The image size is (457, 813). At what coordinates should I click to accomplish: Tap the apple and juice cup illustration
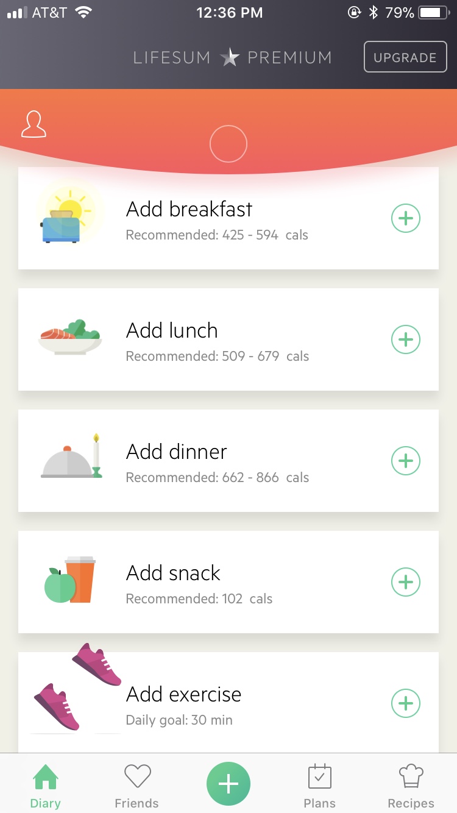[x=70, y=581]
